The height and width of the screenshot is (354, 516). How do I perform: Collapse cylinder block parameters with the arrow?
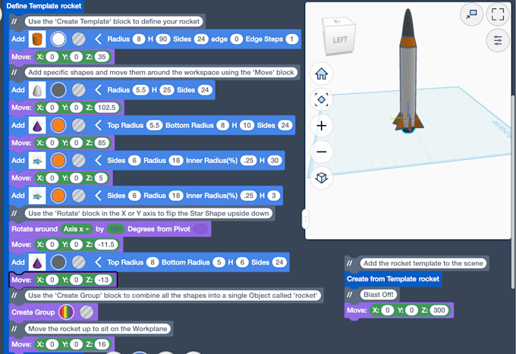point(98,39)
